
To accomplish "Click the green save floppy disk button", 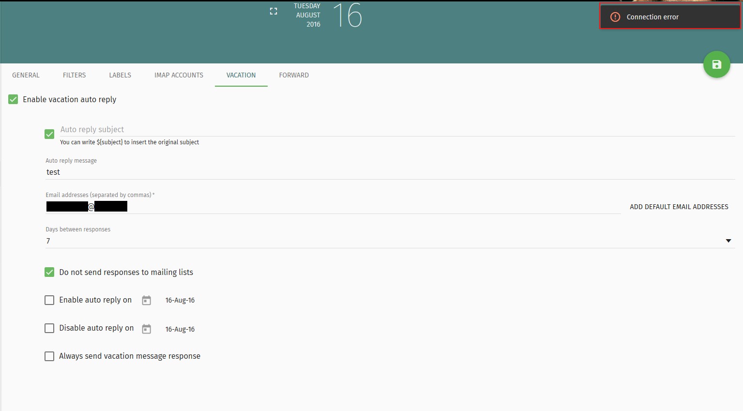I will pos(716,64).
